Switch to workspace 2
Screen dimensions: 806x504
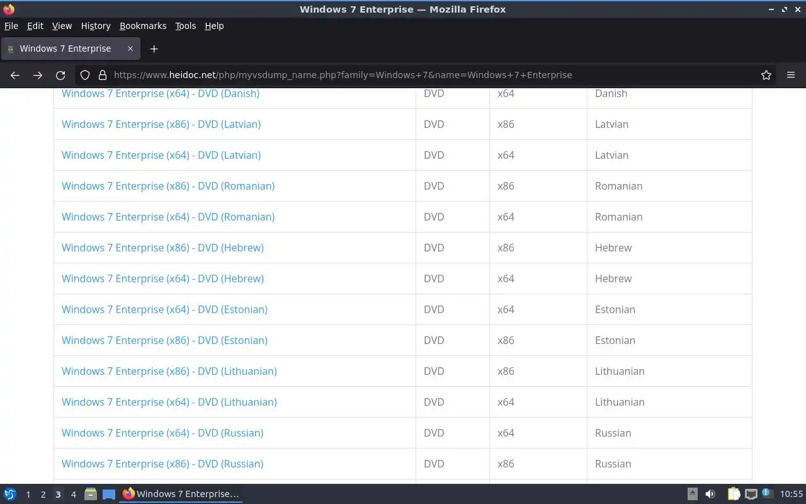43,495
